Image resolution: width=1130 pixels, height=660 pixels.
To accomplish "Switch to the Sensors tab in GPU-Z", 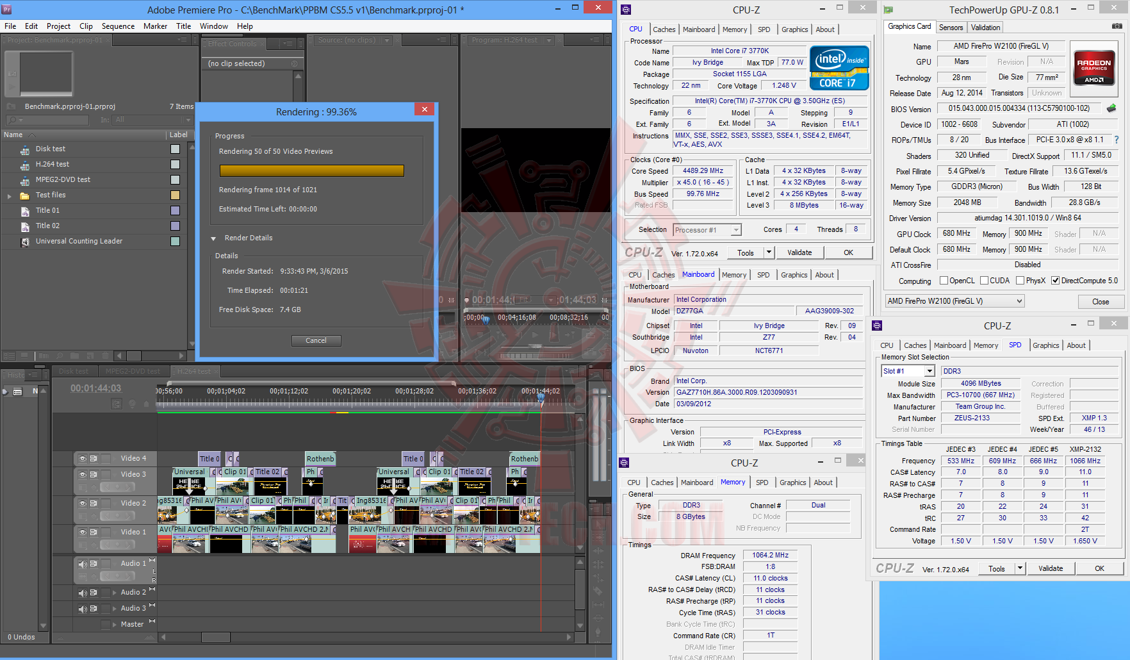I will pyautogui.click(x=951, y=27).
